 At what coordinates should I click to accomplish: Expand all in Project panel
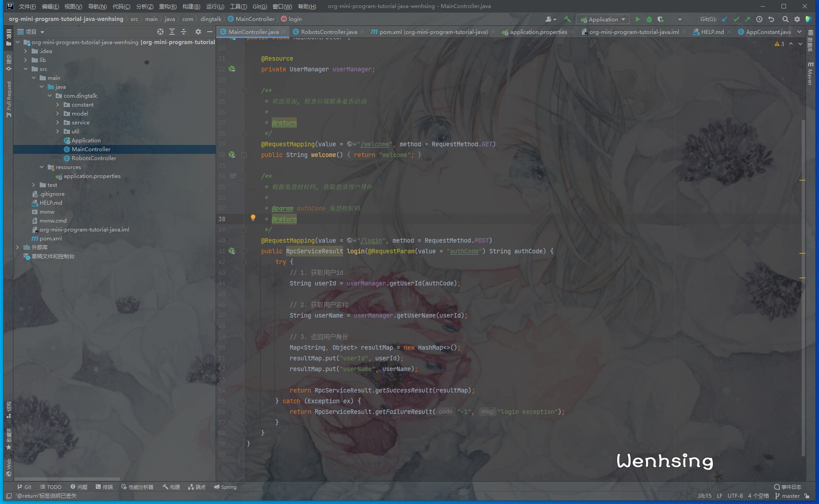[x=172, y=32]
